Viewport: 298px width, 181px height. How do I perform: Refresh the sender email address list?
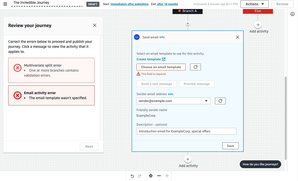220,101
